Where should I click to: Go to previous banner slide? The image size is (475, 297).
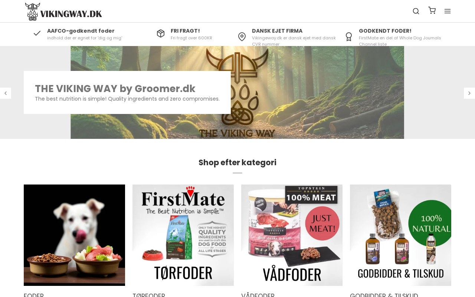pos(6,93)
